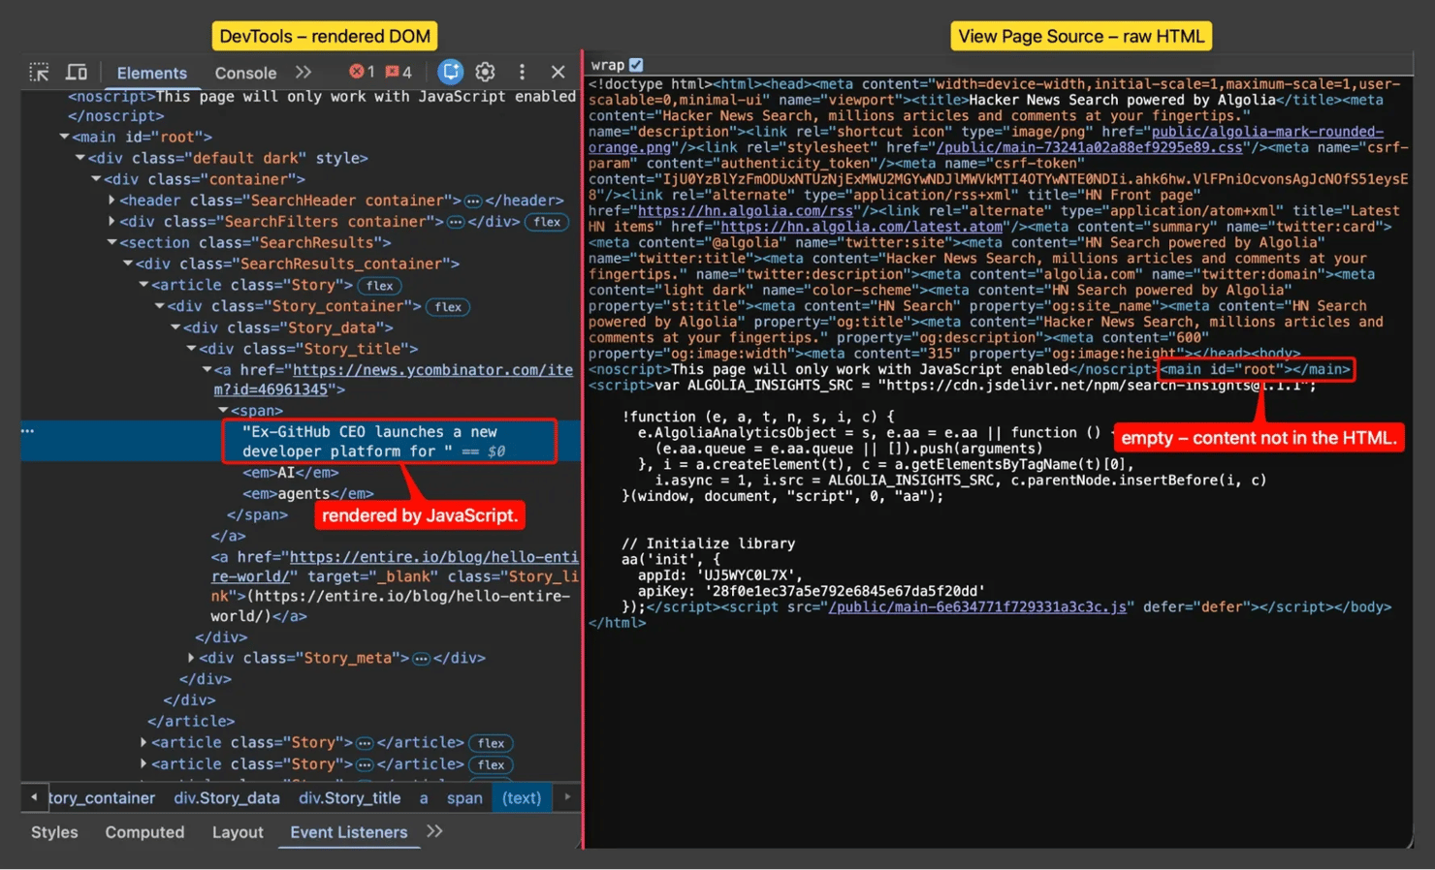1435x870 pixels.
Task: Select span breadcrumb
Action: point(464,798)
